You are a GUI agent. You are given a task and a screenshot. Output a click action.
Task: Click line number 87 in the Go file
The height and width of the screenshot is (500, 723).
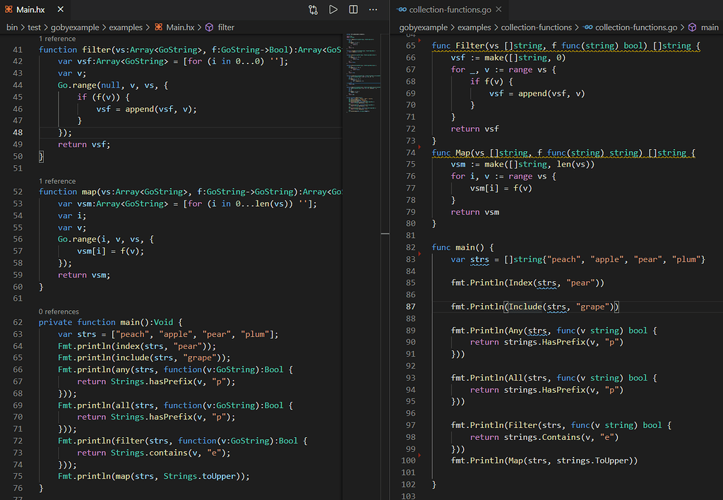(x=410, y=306)
